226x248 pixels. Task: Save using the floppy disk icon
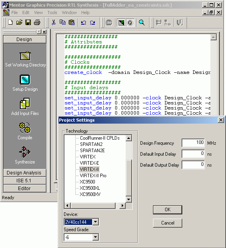tap(28, 22)
